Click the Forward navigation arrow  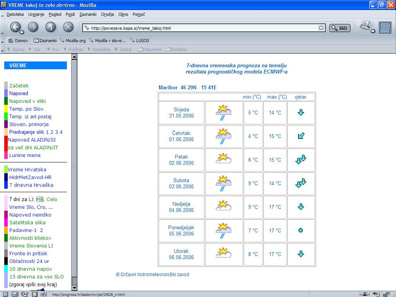click(33, 27)
